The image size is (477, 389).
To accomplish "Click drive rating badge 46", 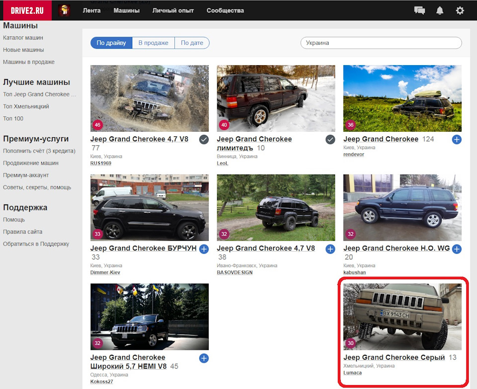I will coord(97,125).
